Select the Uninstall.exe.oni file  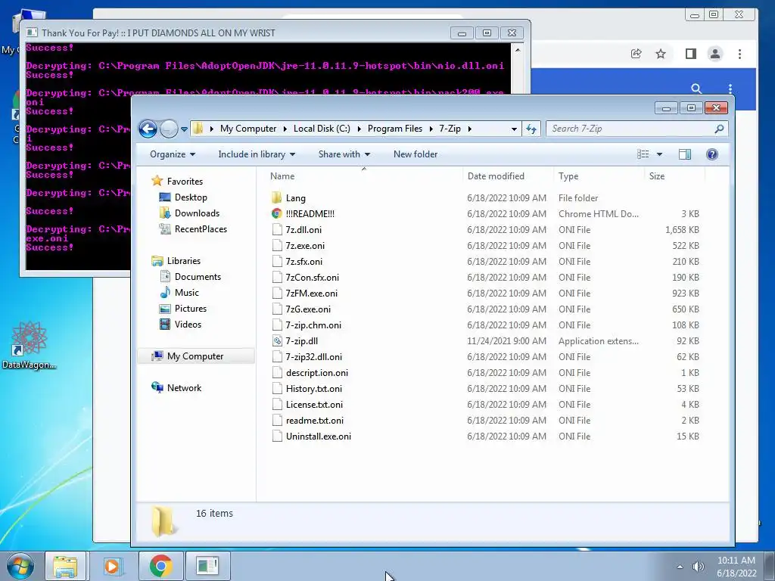tap(319, 437)
